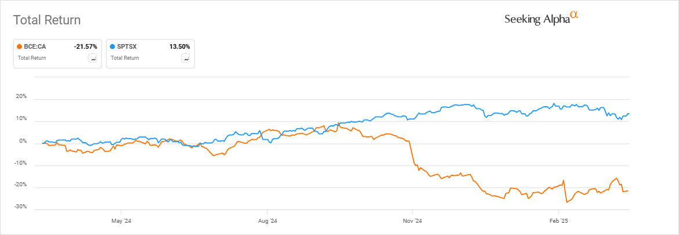Click the 0% y-axis label
679x235 pixels.
23,141
